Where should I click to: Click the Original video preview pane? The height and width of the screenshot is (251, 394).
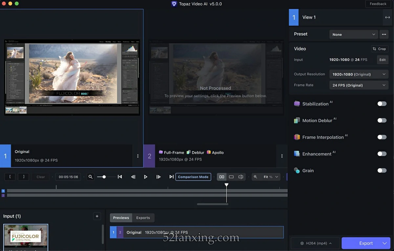point(72,77)
